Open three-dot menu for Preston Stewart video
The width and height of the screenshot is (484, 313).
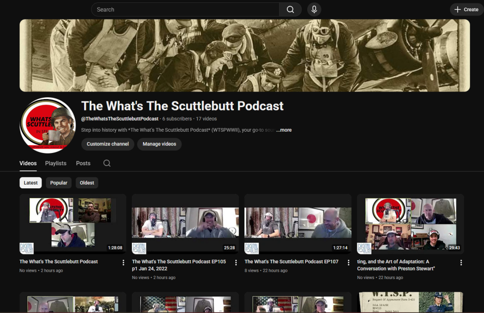tap(461, 262)
